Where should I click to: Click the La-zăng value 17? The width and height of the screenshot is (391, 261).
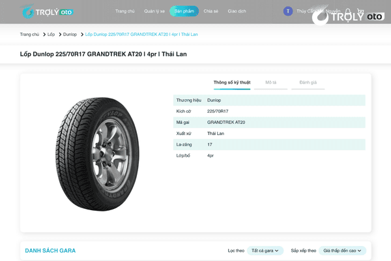[x=209, y=144]
